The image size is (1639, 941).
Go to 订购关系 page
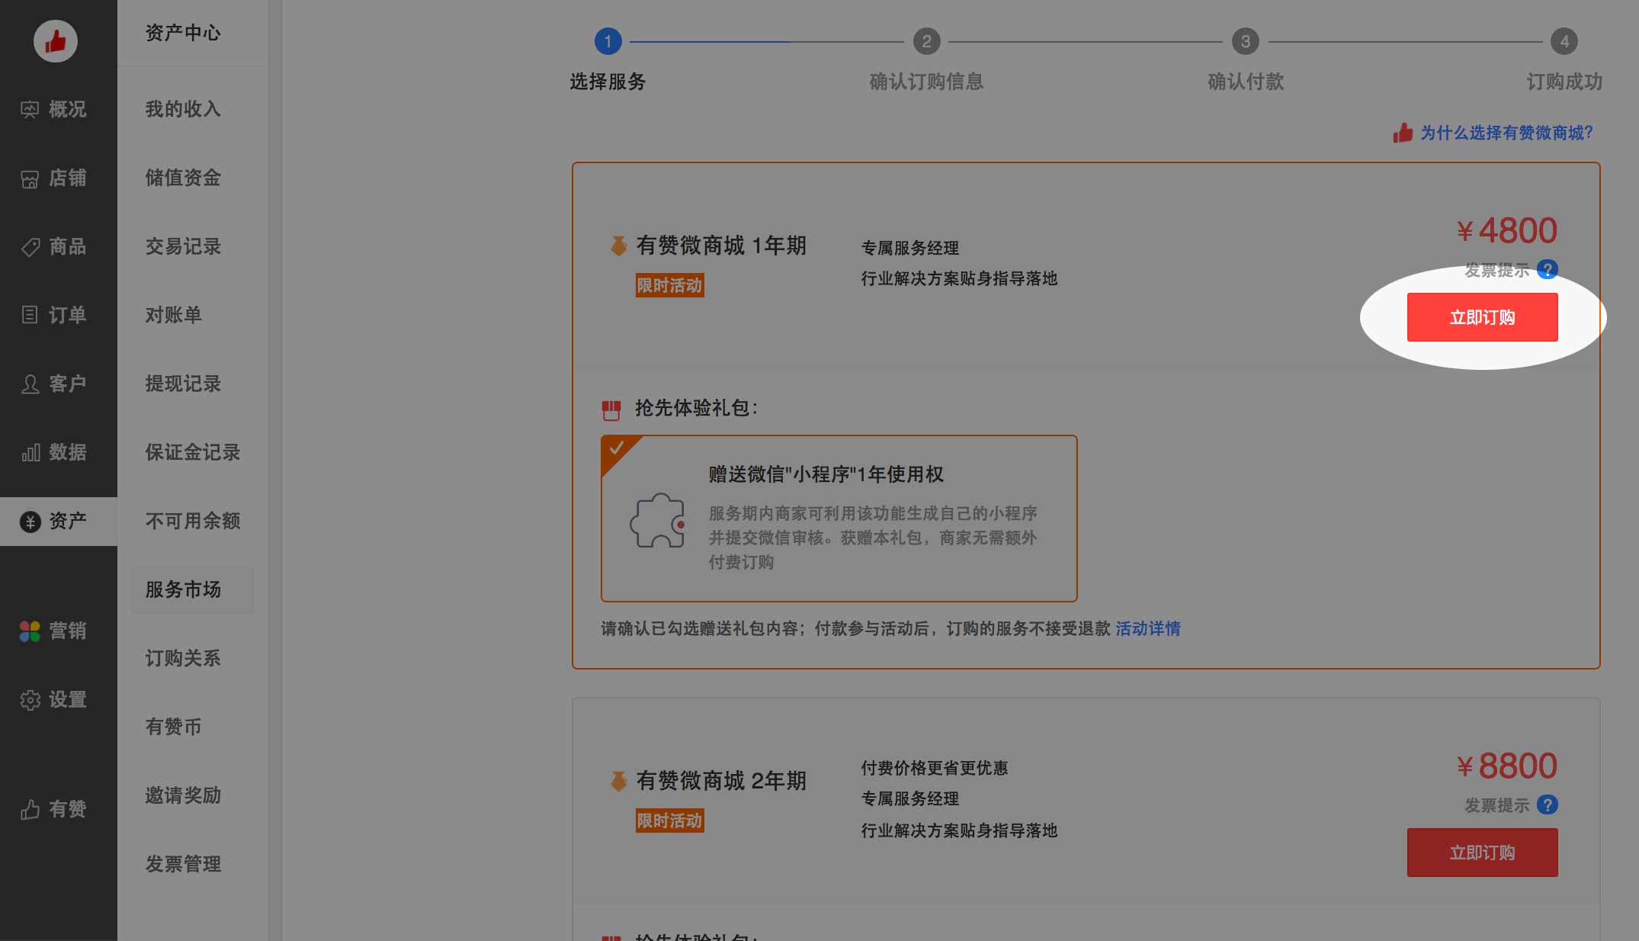[x=183, y=658]
